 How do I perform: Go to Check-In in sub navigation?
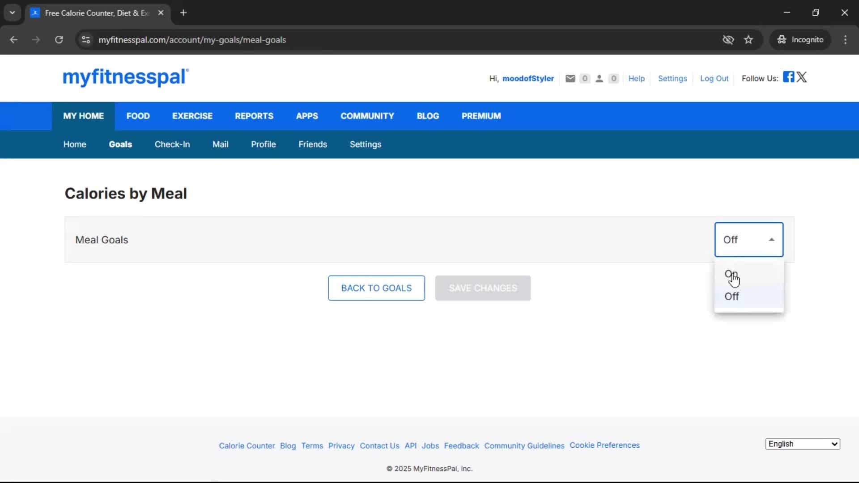(172, 144)
